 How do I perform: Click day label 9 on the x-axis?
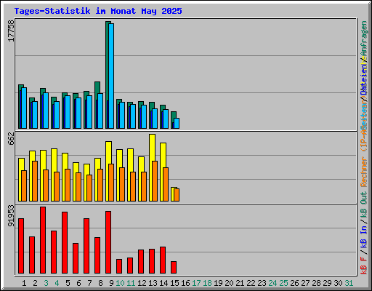(111, 283)
